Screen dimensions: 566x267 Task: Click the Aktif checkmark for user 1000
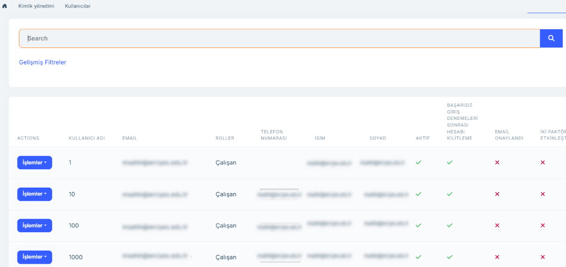418,257
